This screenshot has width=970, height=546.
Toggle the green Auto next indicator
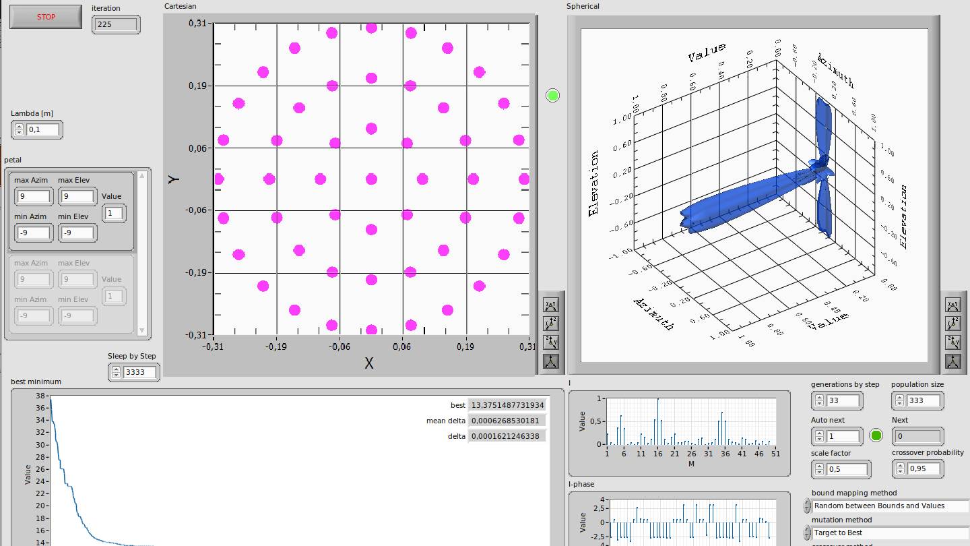(x=876, y=435)
